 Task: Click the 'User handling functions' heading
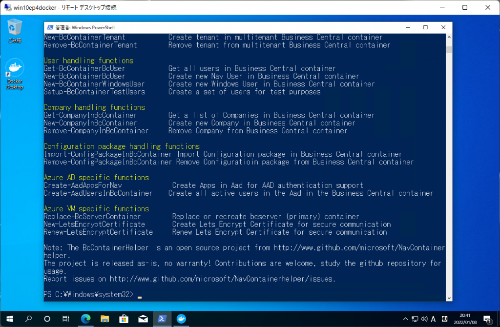click(x=88, y=61)
